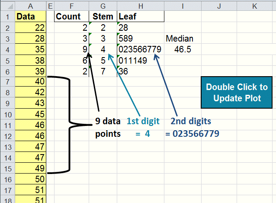This screenshot has width=276, height=203.
Task: Select row 10 header
Action: [7, 114]
